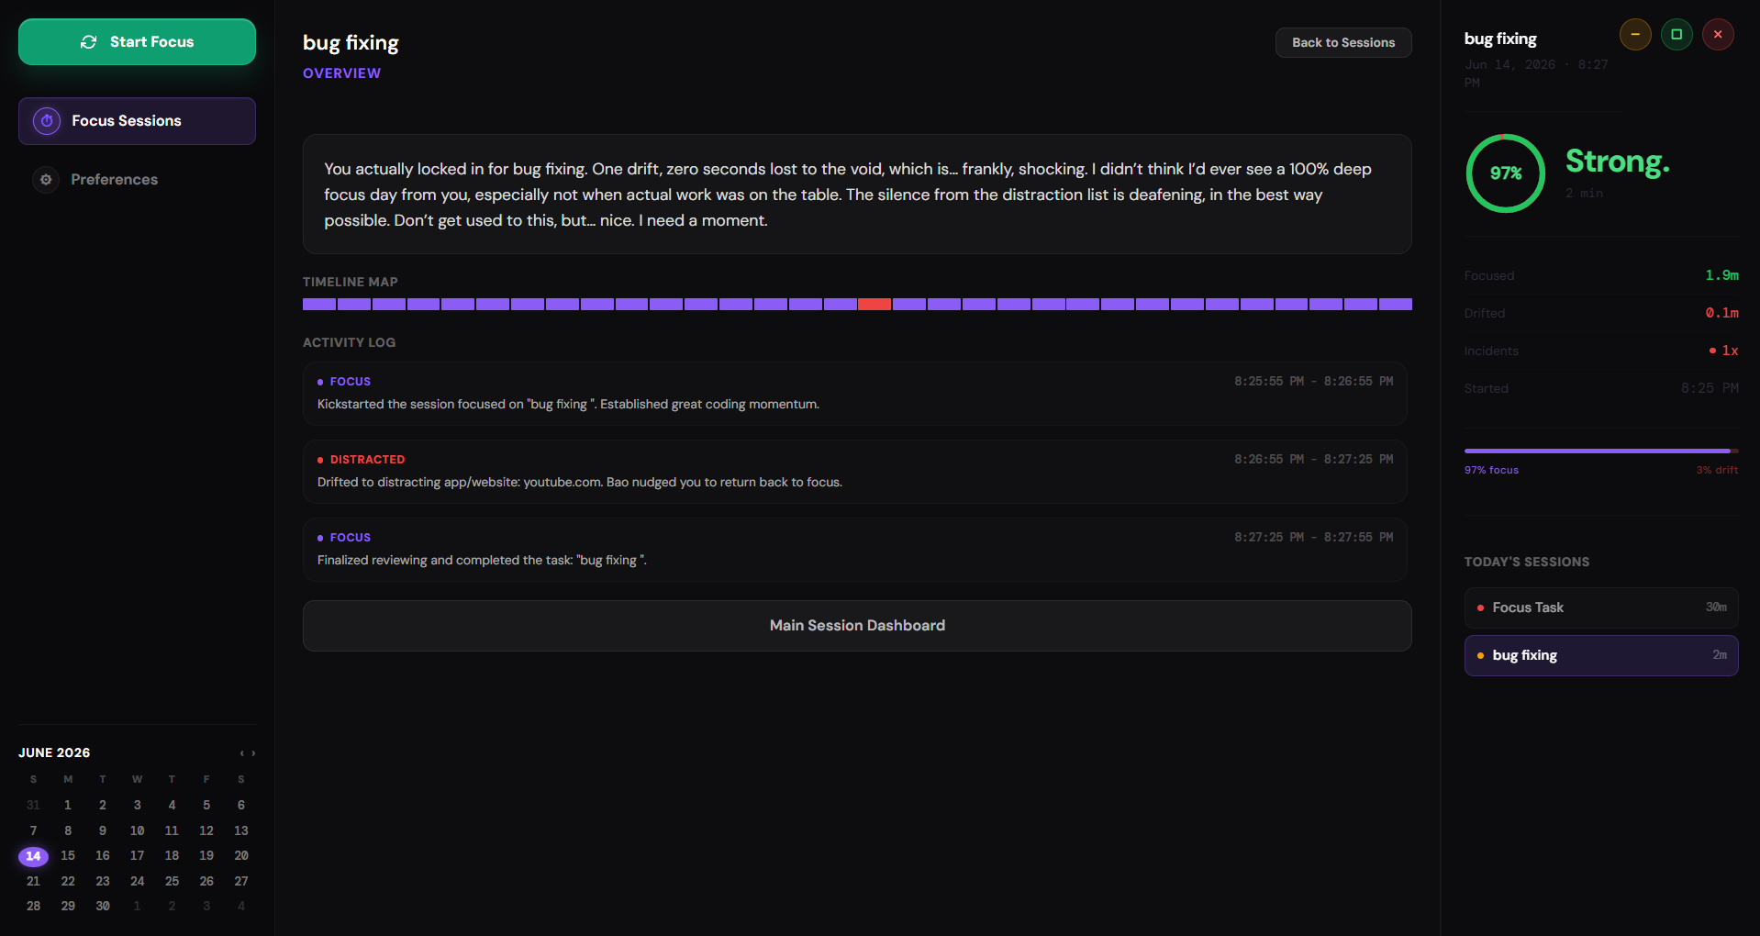The image size is (1760, 936).
Task: Select the OVERVIEW tab label
Action: coord(341,73)
